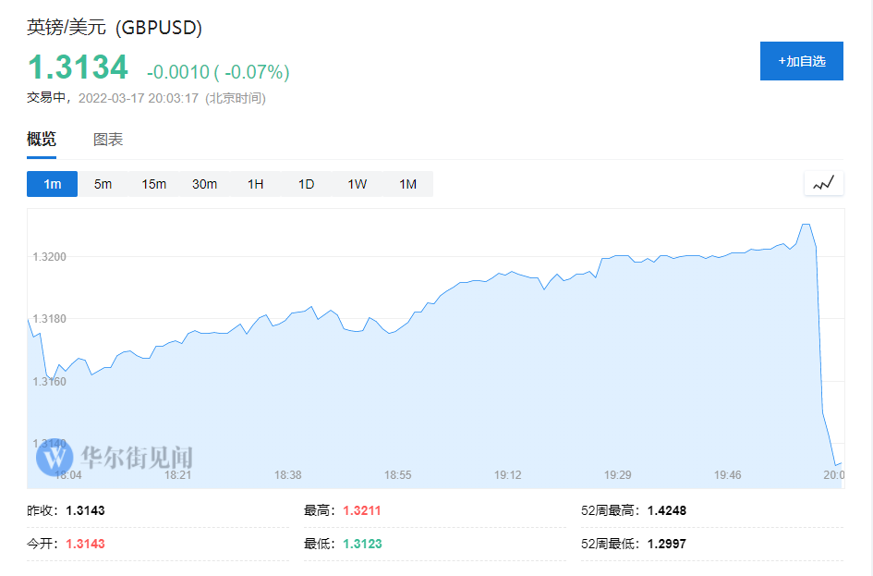Viewport: 873px width, 576px height.
Task: Click the +加自选 button
Action: point(802,61)
